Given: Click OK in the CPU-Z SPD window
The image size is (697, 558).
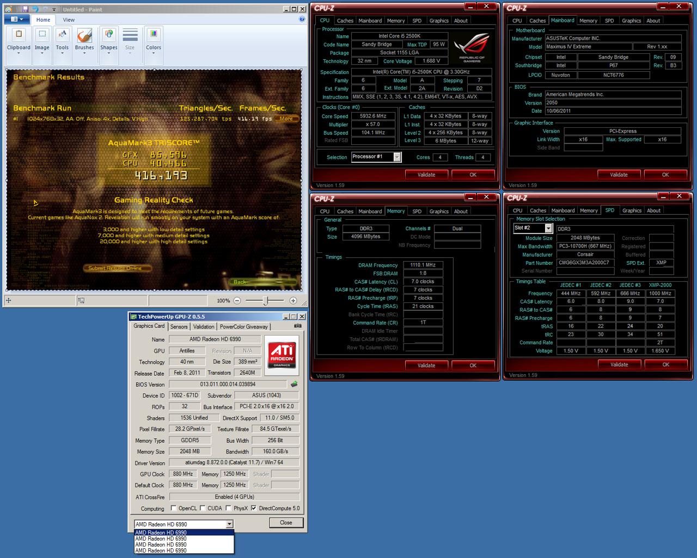Looking at the screenshot, I should (666, 364).
